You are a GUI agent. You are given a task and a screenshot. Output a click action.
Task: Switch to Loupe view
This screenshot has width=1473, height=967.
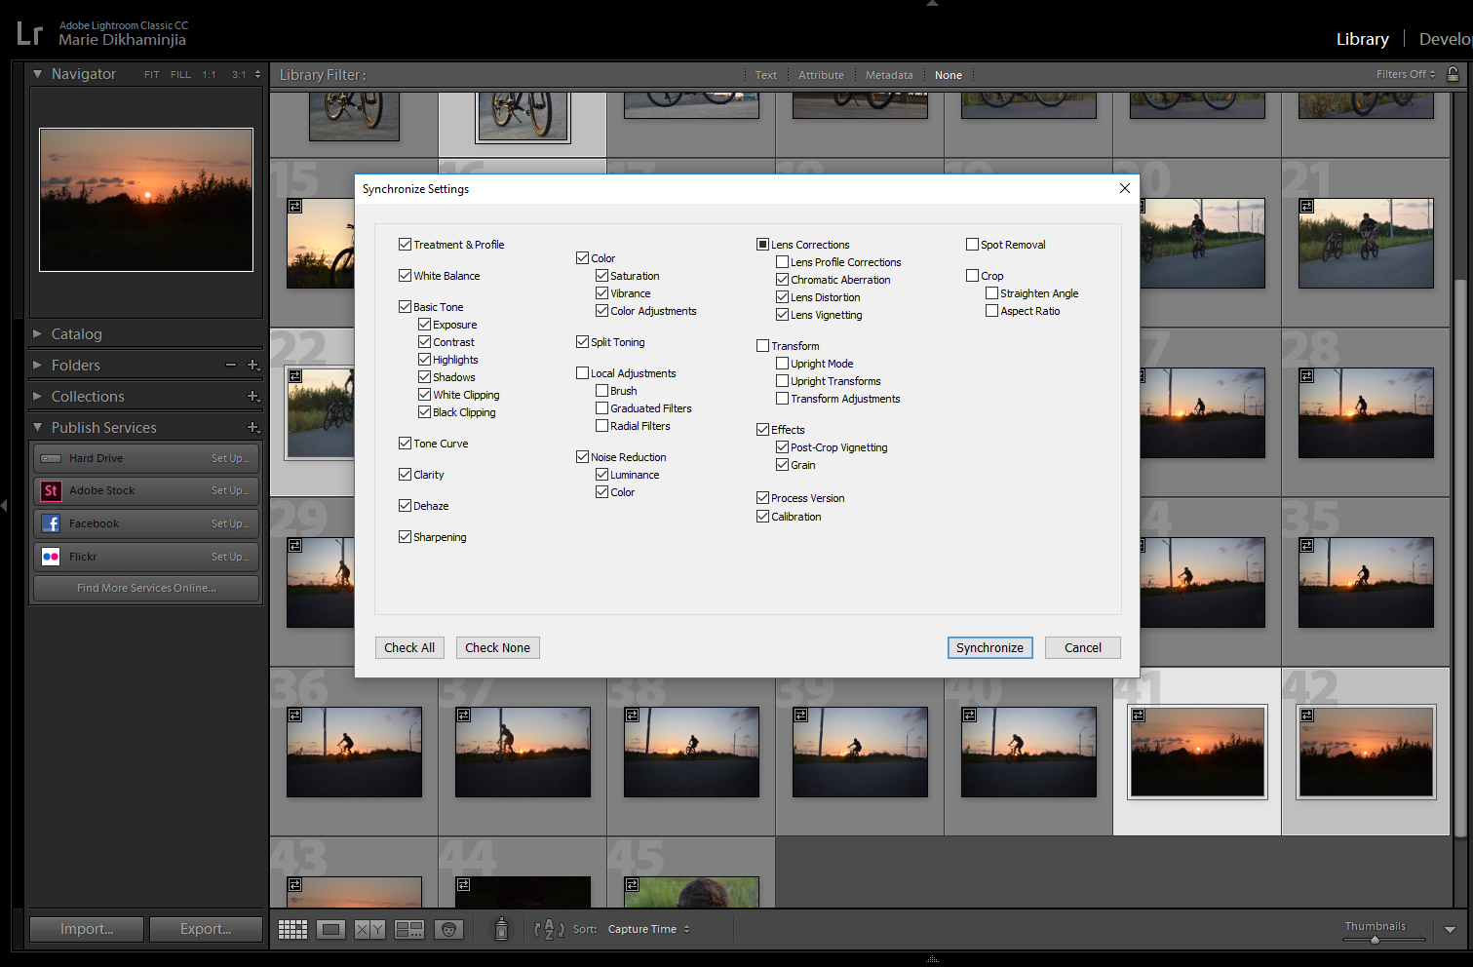(x=331, y=929)
